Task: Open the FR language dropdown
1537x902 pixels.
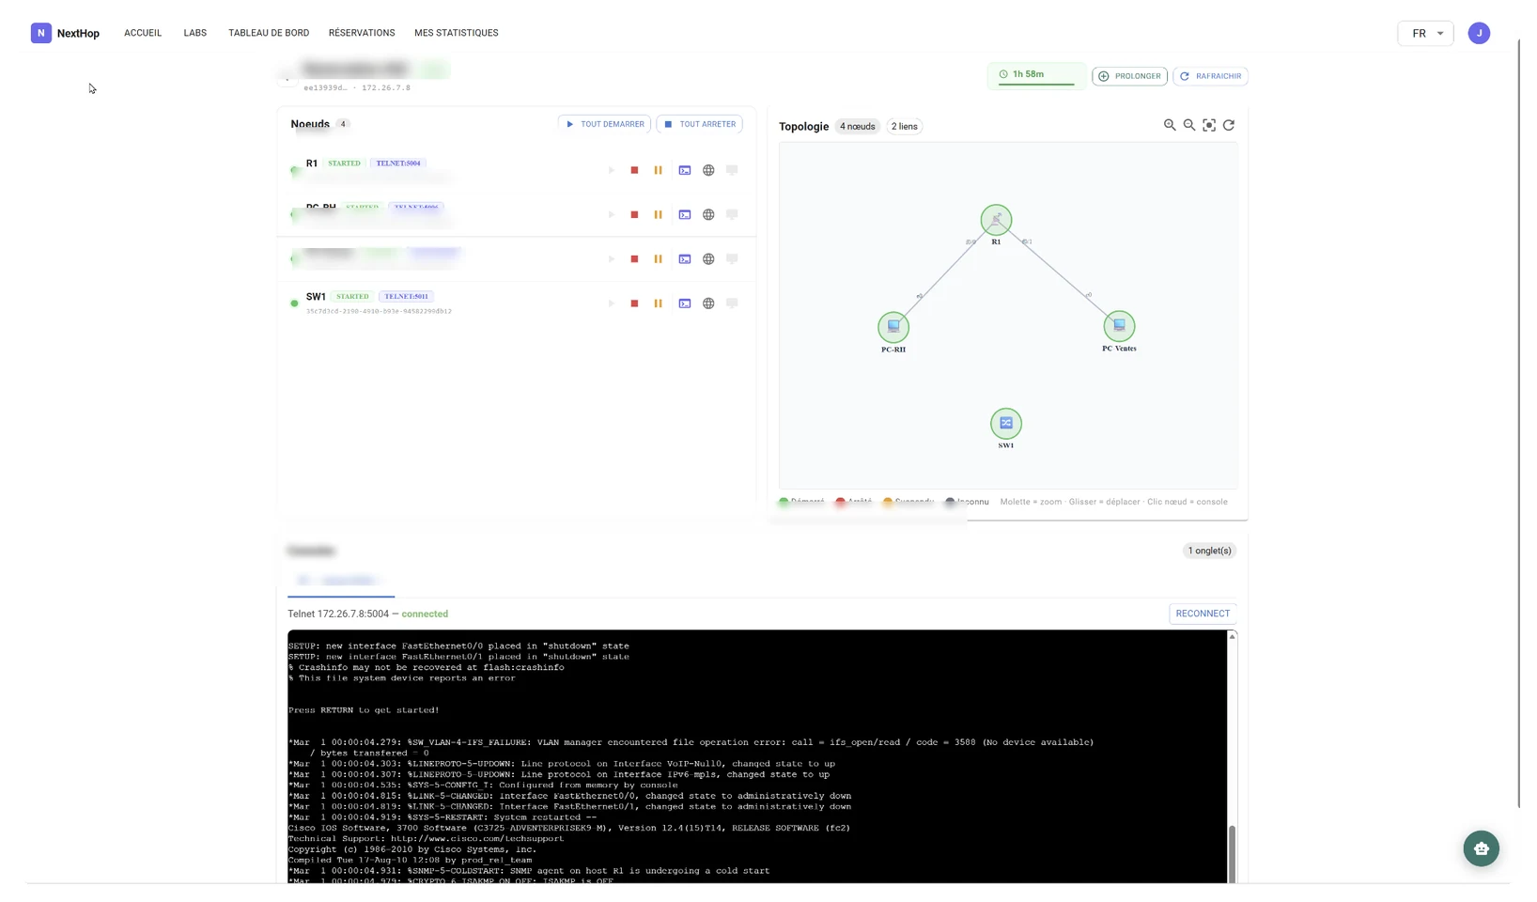Action: [1425, 33]
